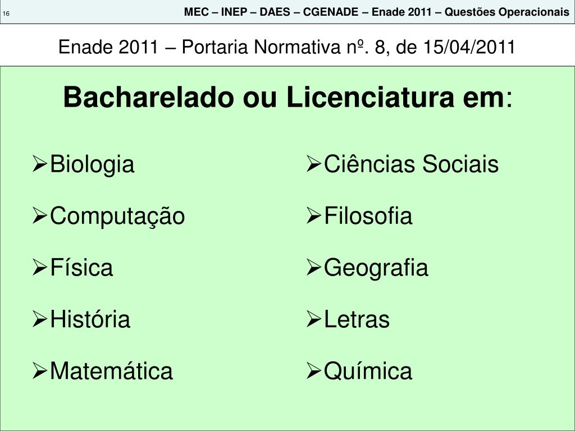Select the Geografia list item text
Viewport: 575px width, 431px height.
pos(376,269)
